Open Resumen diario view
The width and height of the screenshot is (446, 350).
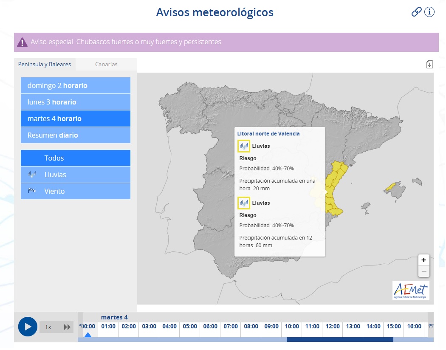point(76,135)
